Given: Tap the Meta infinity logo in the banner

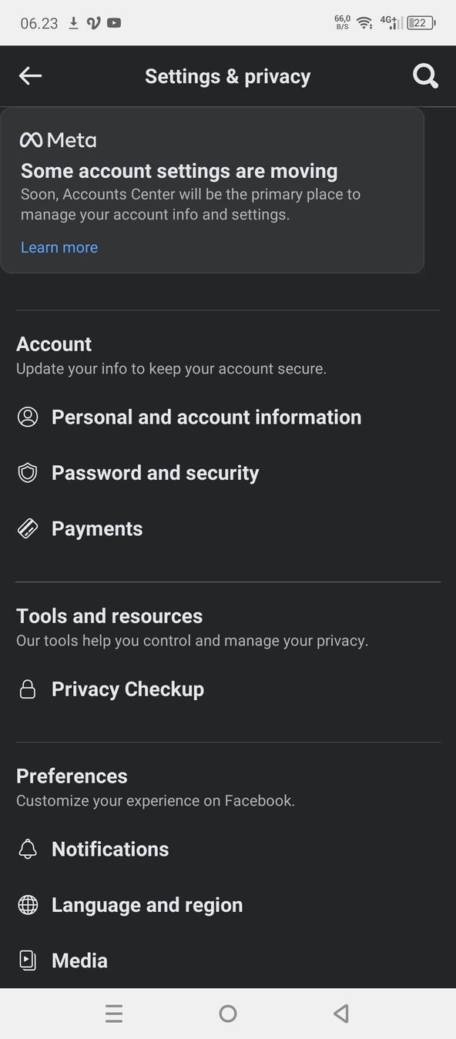Looking at the screenshot, I should pyautogui.click(x=31, y=139).
